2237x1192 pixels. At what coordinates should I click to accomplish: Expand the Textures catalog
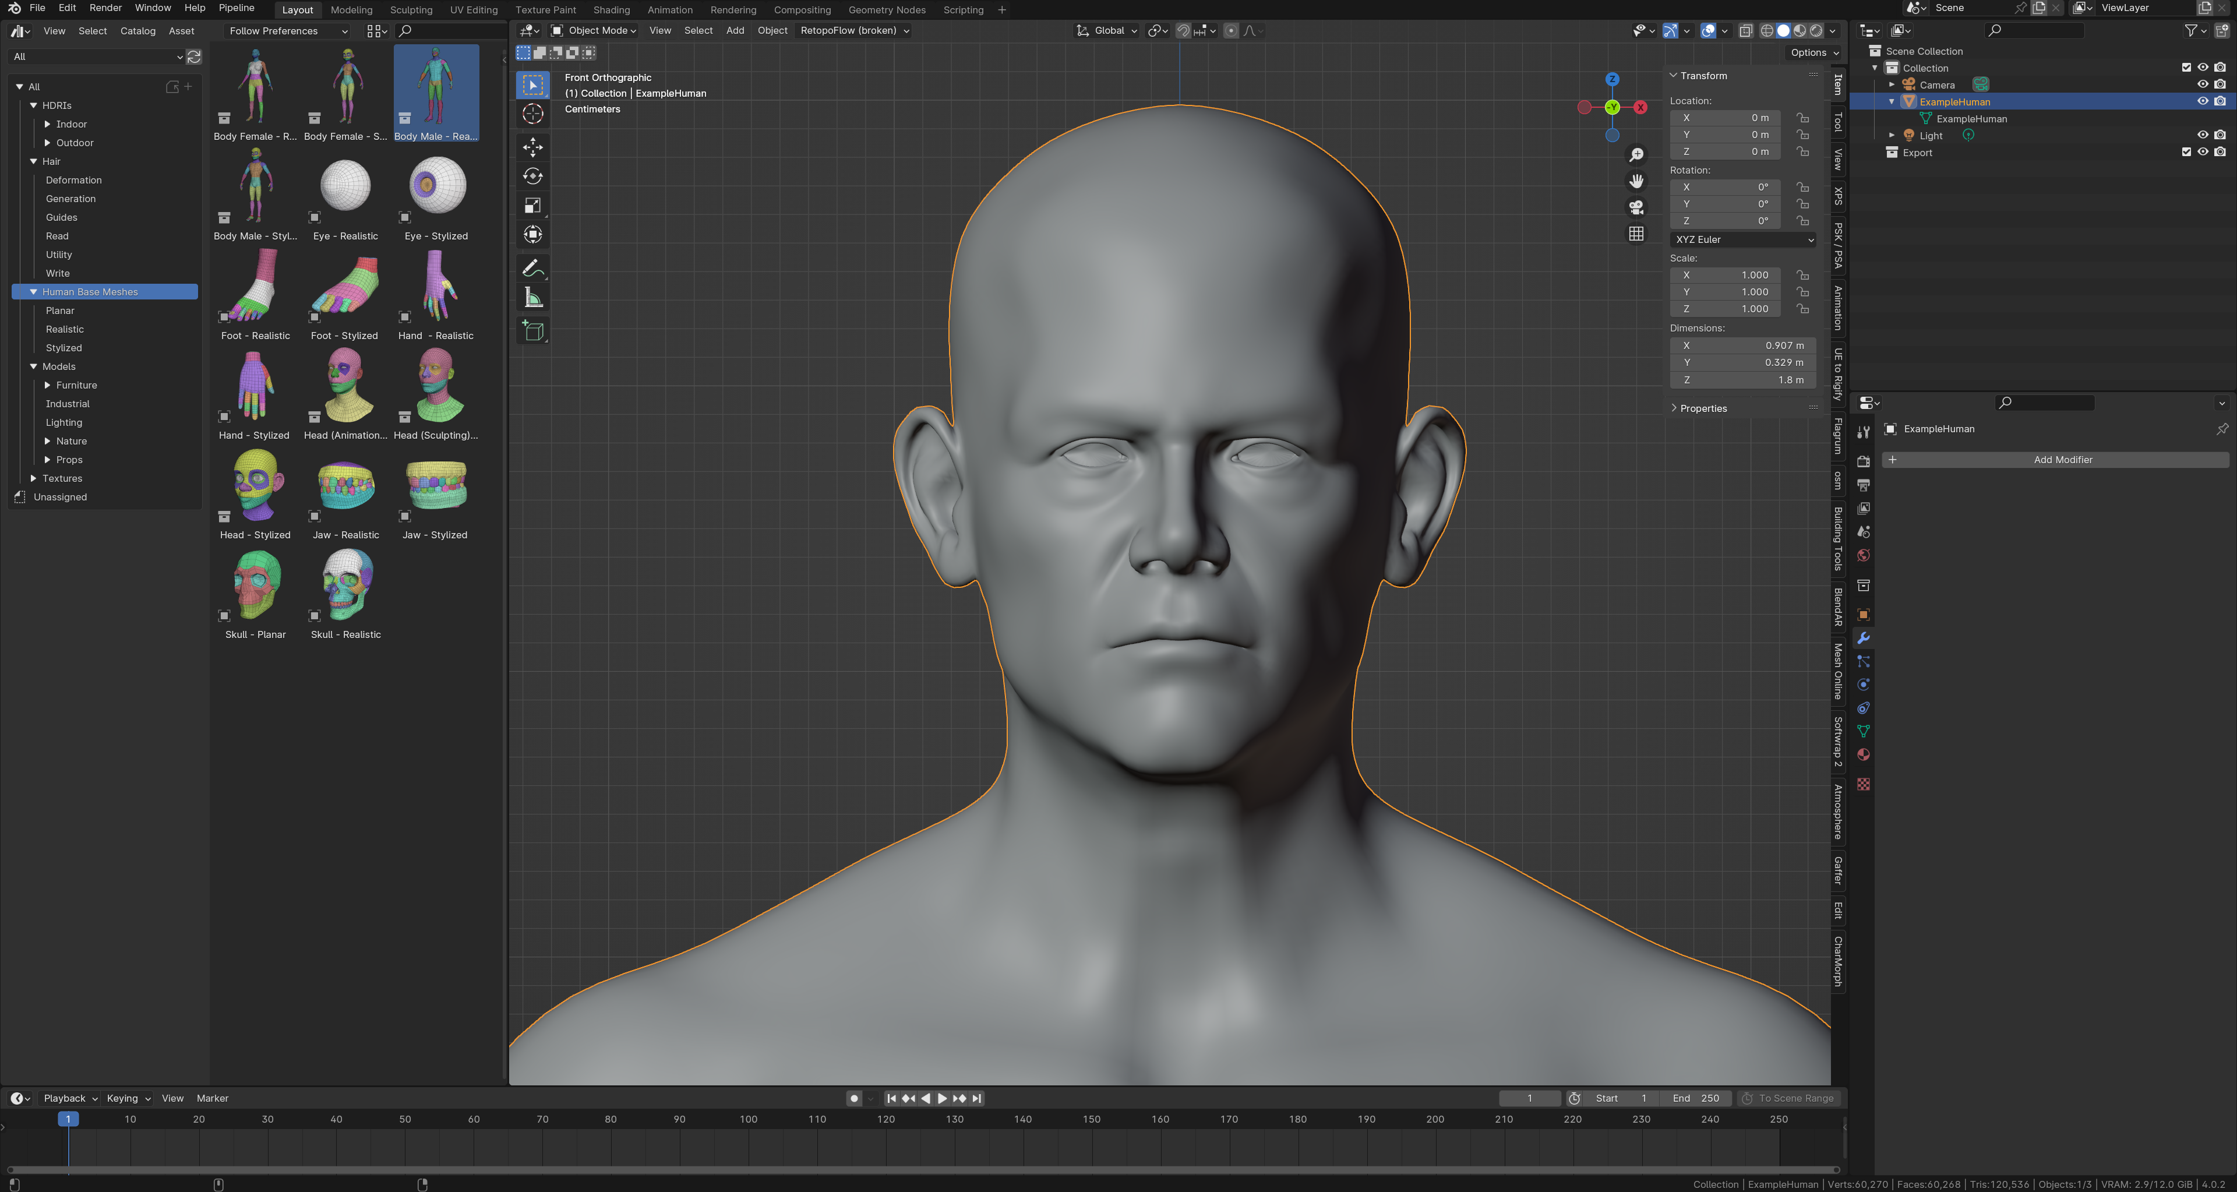click(x=34, y=478)
